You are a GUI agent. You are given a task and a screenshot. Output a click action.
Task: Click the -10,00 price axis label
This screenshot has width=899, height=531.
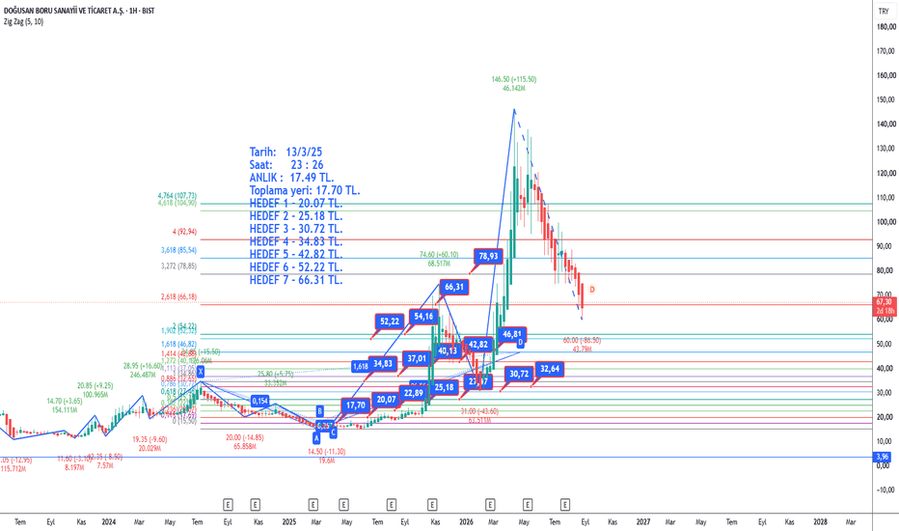(x=885, y=489)
